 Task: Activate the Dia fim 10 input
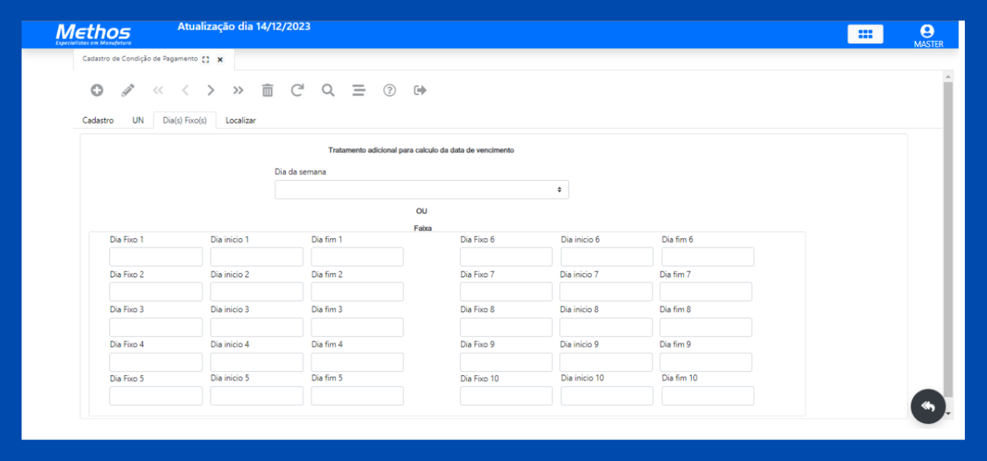coord(708,396)
